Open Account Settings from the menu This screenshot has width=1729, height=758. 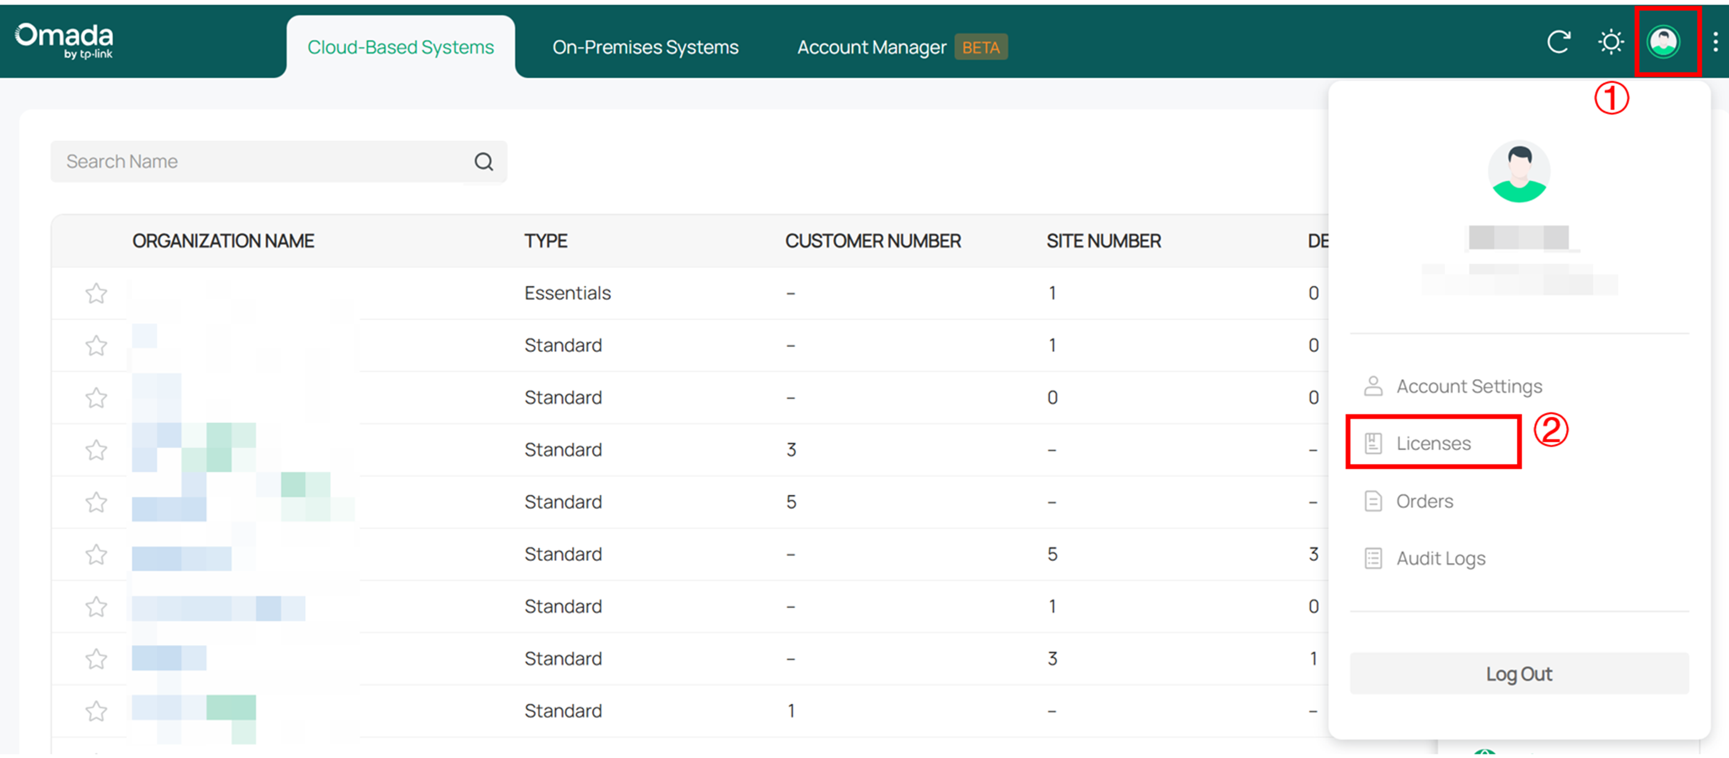coord(1469,386)
